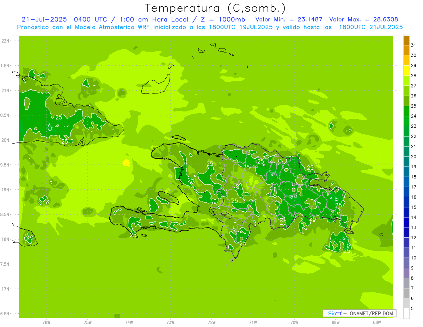Viewport: 423px width, 327px height.
Task: Click the purple colorbar swatch between 9 and 10
Action: coord(406,263)
